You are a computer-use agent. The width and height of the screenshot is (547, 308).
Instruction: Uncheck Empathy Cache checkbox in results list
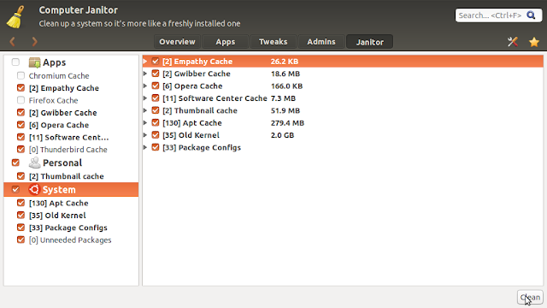pos(156,61)
